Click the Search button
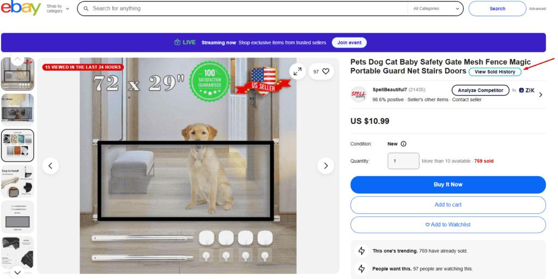 (x=497, y=9)
